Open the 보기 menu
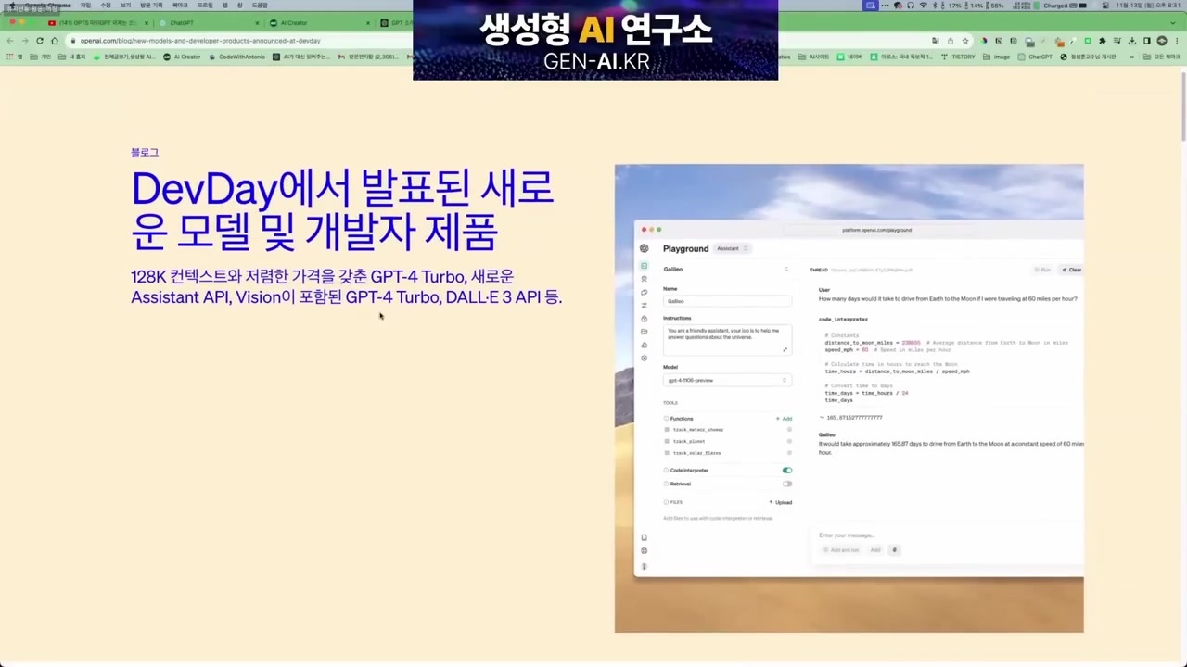Screen dimensions: 1187x667 pos(125,6)
